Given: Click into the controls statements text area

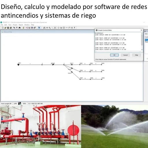Looking at the screenshot, I should pyautogui.click(x=118, y=41).
